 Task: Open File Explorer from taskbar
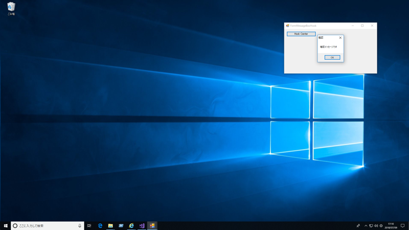pyautogui.click(x=110, y=225)
